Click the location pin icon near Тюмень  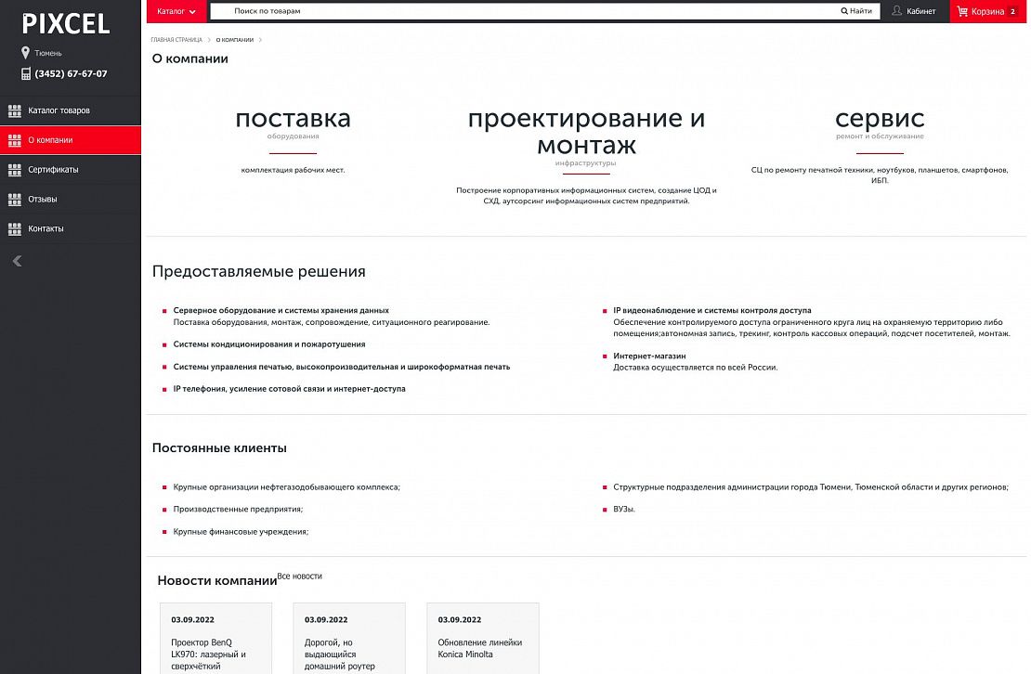pos(26,53)
